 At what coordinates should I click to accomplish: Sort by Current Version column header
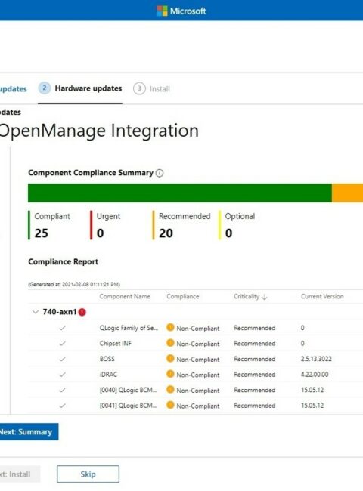[322, 297]
